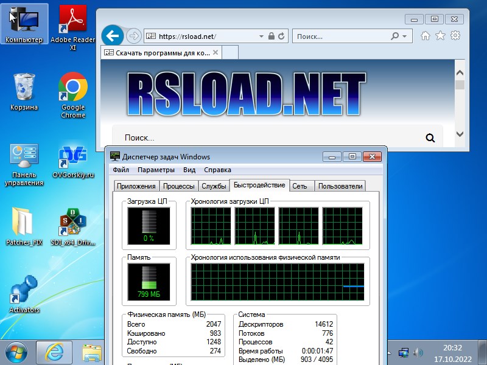Image resolution: width=487 pixels, height=365 pixels.
Task: Click the Потоков 776 value
Action: tap(328, 333)
